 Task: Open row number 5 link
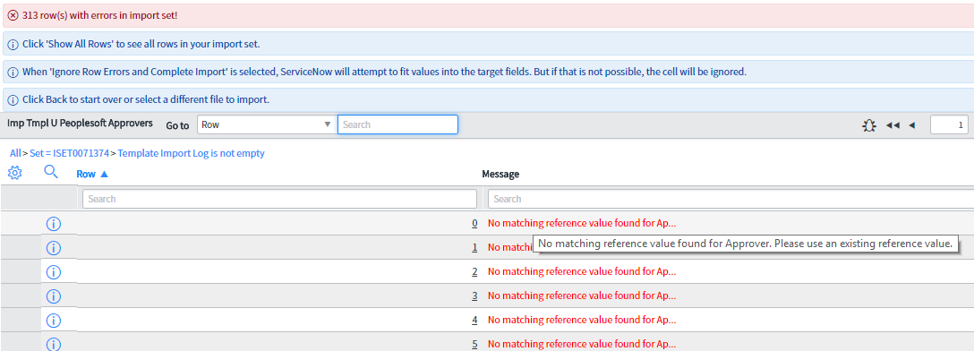474,344
